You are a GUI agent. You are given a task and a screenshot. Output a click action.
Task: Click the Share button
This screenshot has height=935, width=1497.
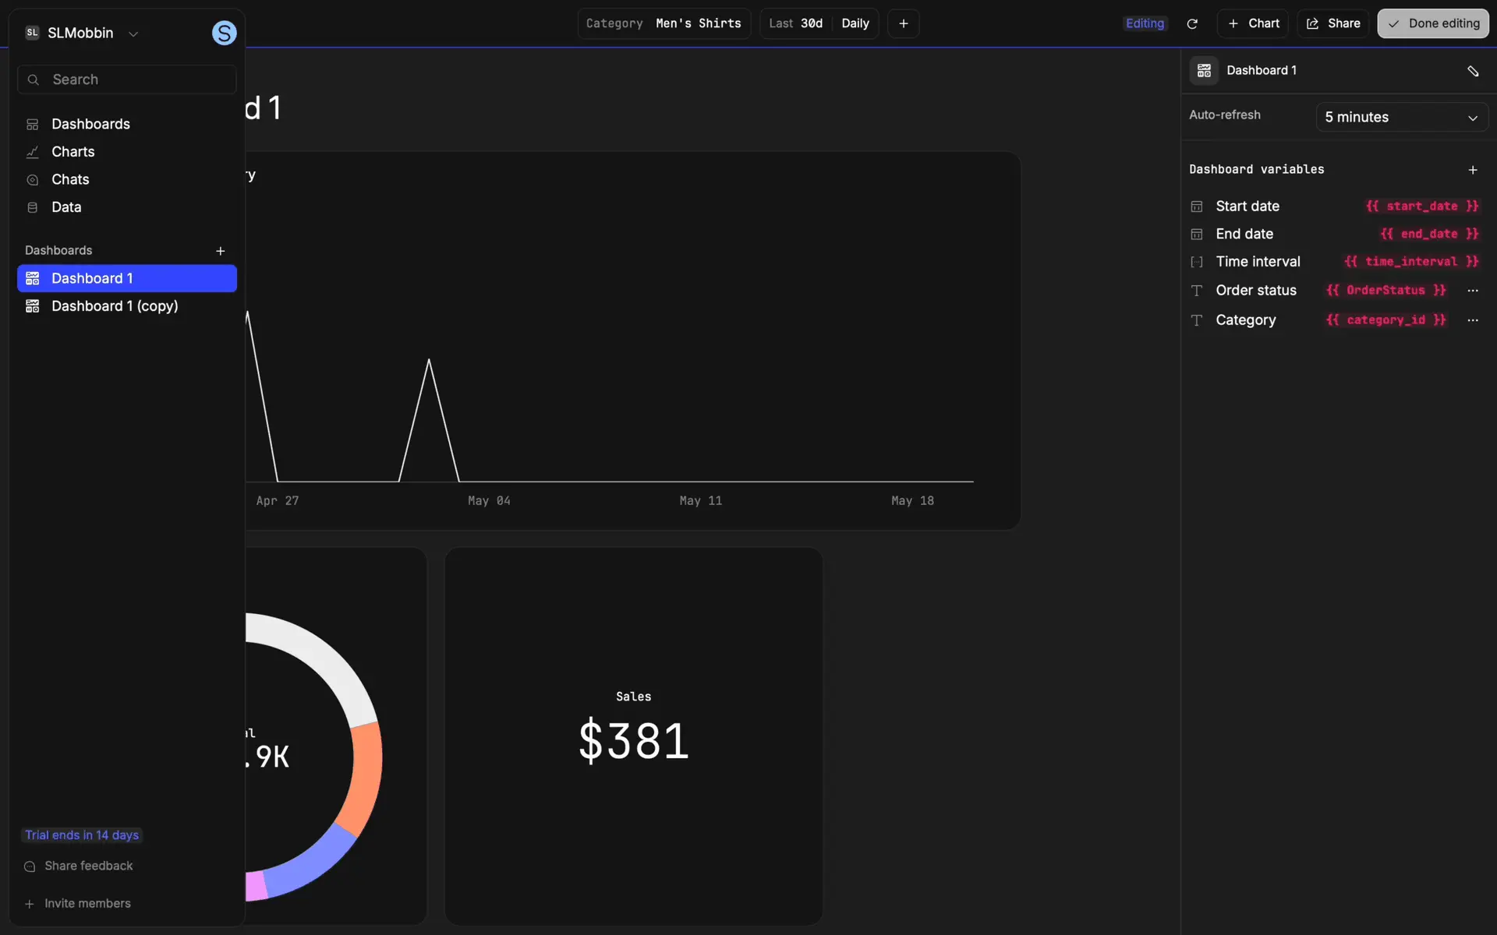coord(1332,23)
